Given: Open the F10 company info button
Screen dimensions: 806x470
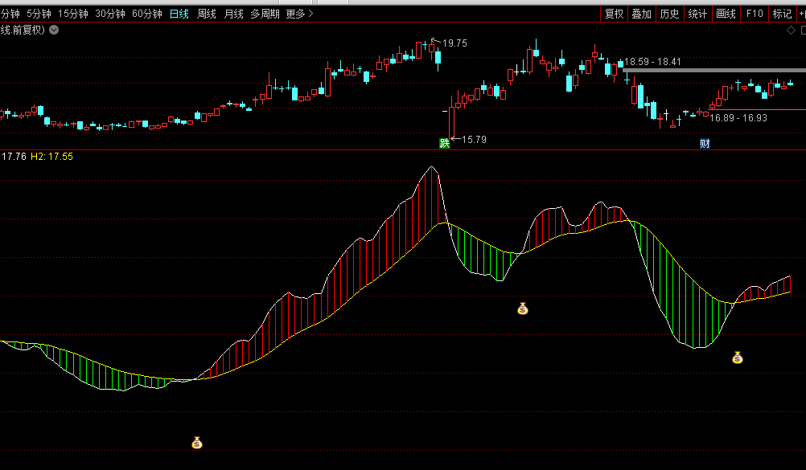Looking at the screenshot, I should click(x=754, y=14).
